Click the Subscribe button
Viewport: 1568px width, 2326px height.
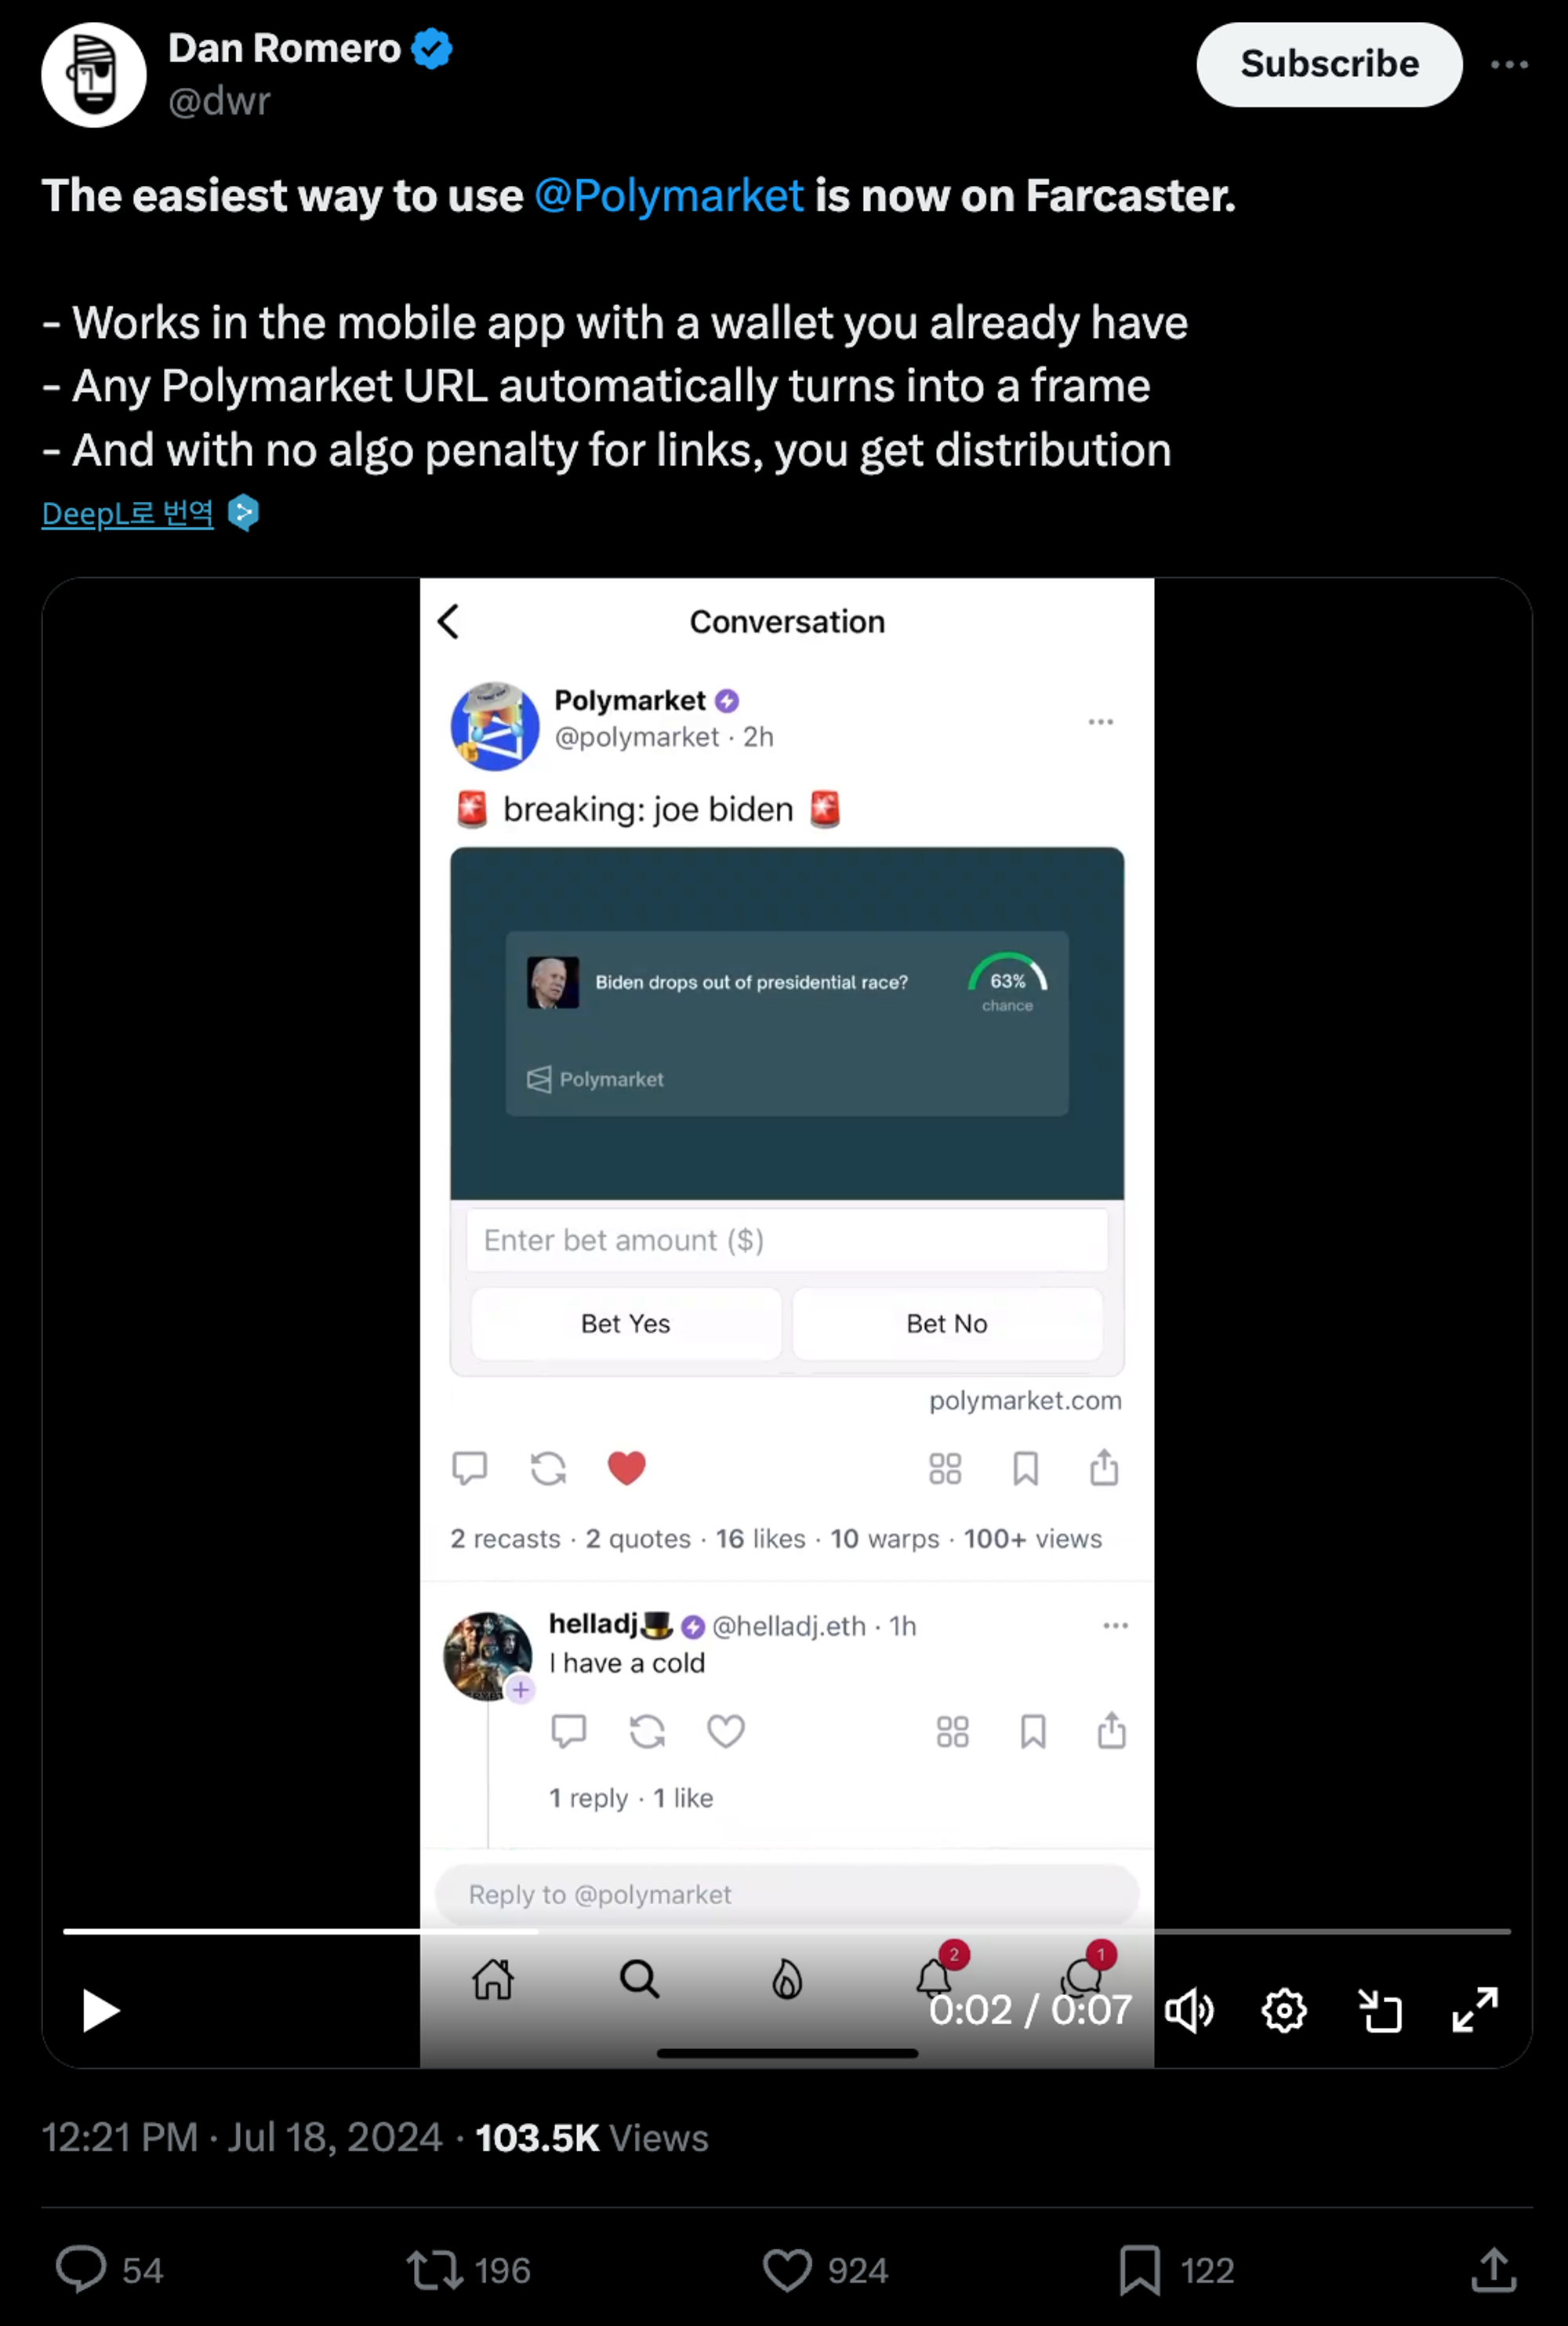(1329, 64)
